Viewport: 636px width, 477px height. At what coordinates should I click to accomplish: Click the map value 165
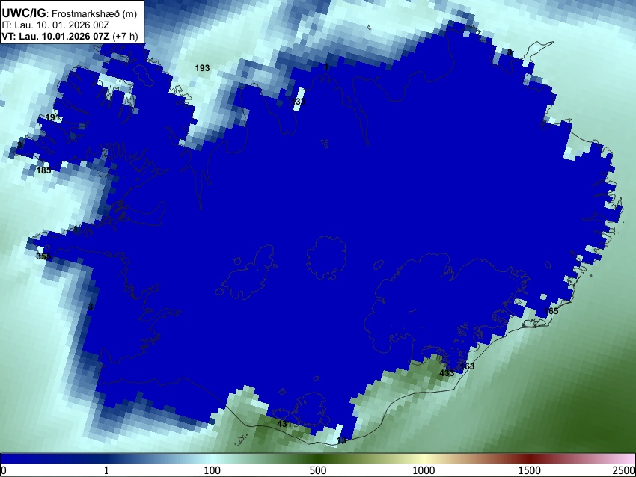551,311
